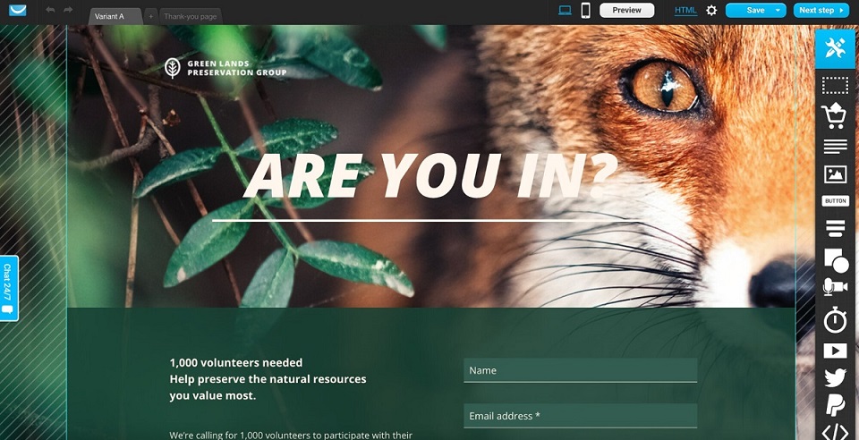Add a Twitter social element

[x=835, y=377]
